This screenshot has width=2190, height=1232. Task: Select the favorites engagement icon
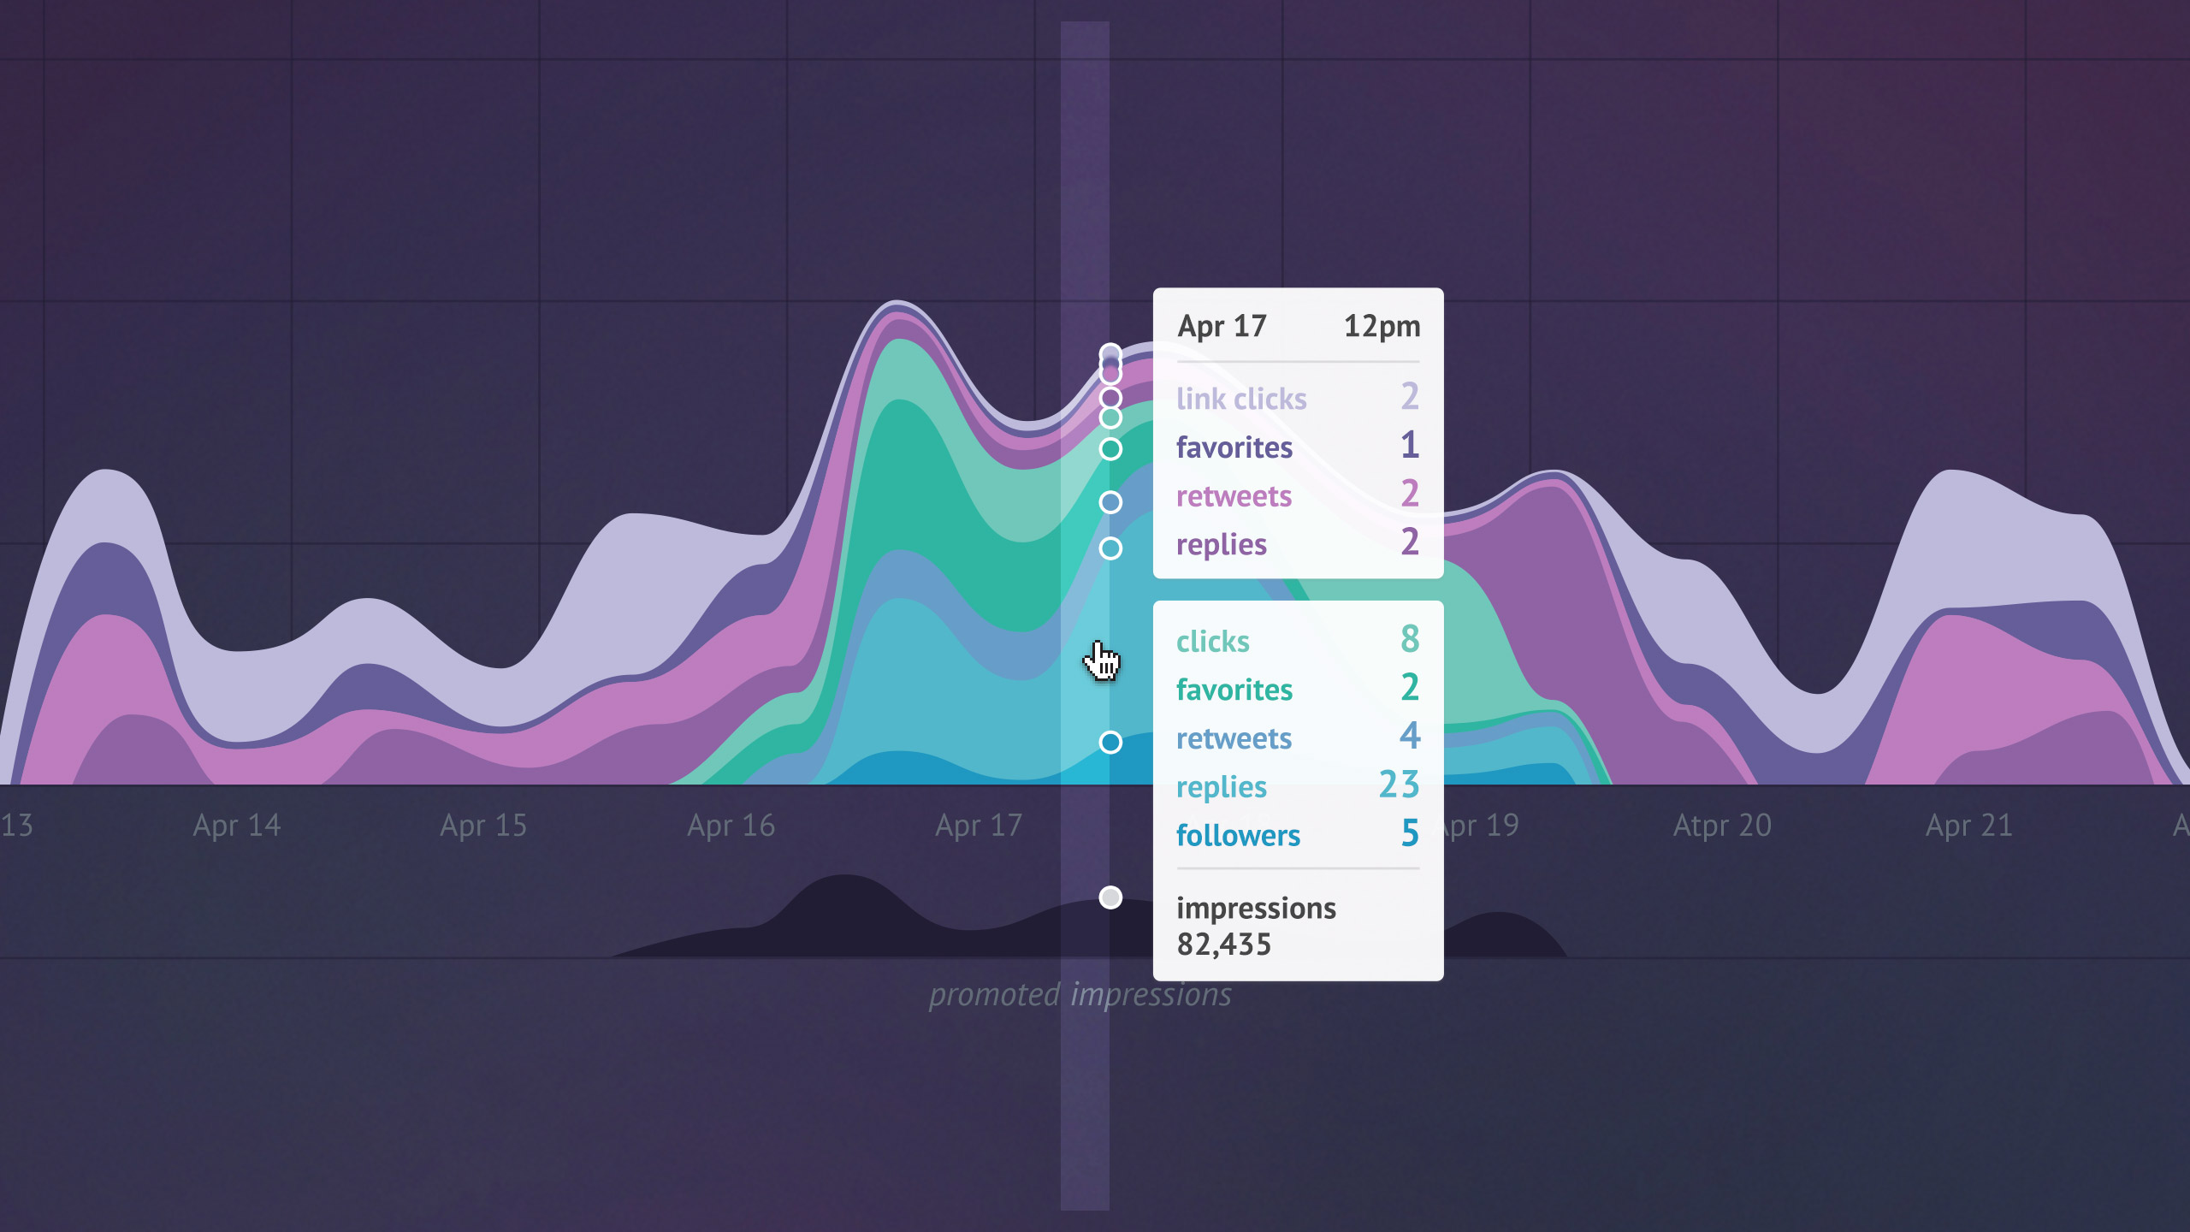click(1110, 447)
